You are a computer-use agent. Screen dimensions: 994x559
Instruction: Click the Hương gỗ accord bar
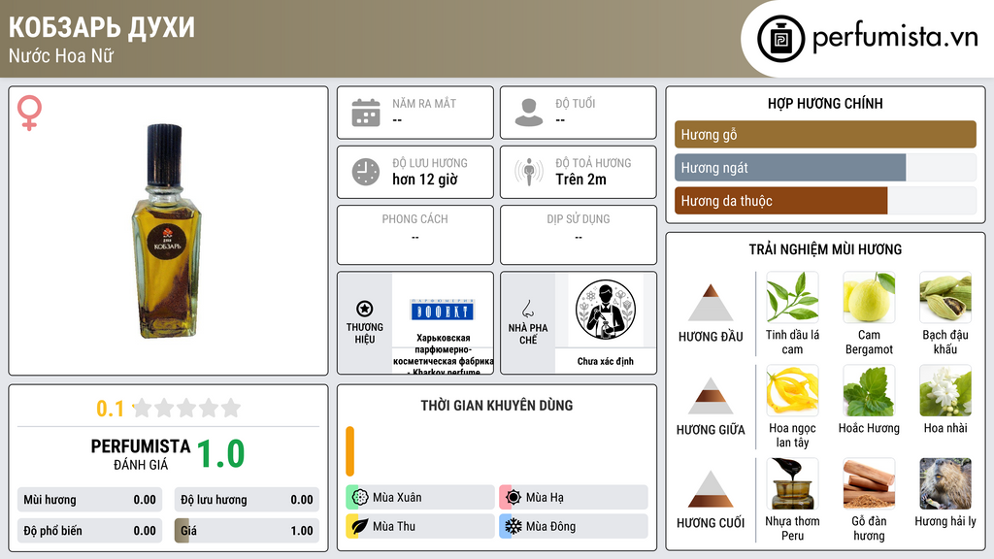825,134
